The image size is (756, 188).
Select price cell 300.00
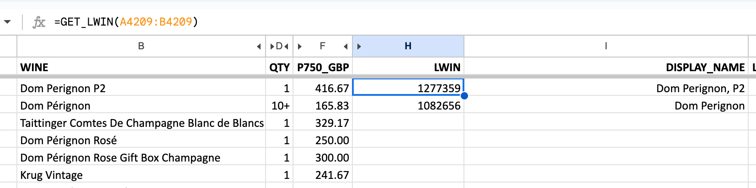point(323,157)
